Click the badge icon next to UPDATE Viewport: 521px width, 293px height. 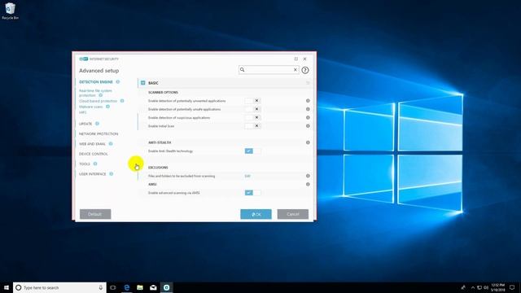coord(97,124)
